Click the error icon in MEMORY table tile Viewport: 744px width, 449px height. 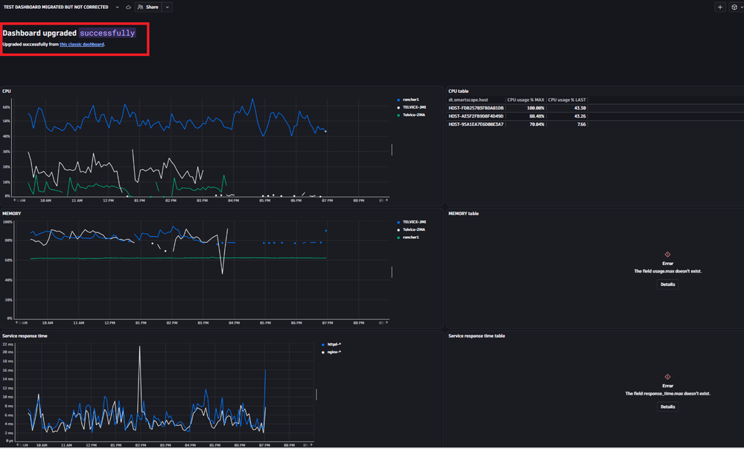667,255
